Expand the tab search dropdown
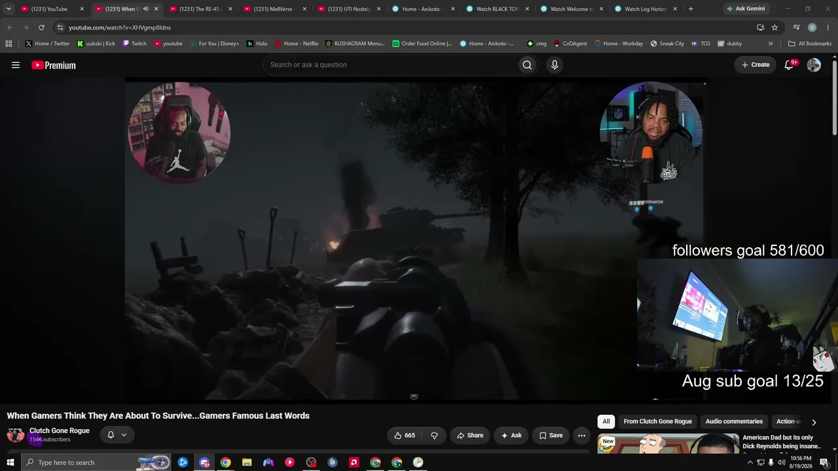 pos(9,9)
